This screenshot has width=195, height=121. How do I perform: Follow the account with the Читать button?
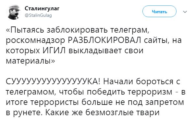159,11
